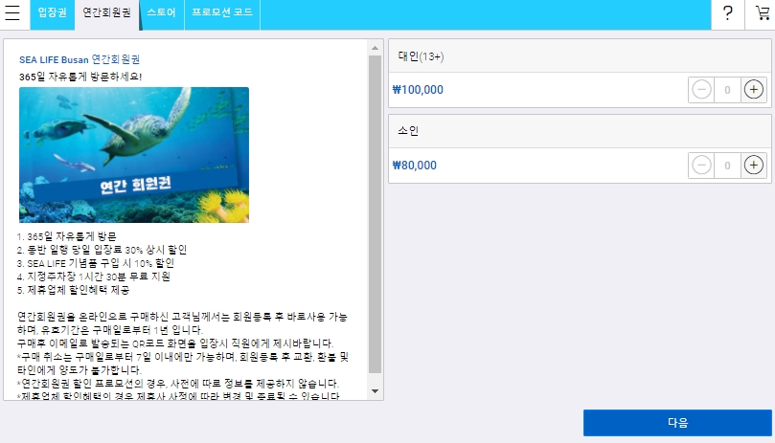
Task: Increase 소인 ticket quantity
Action: pos(753,166)
